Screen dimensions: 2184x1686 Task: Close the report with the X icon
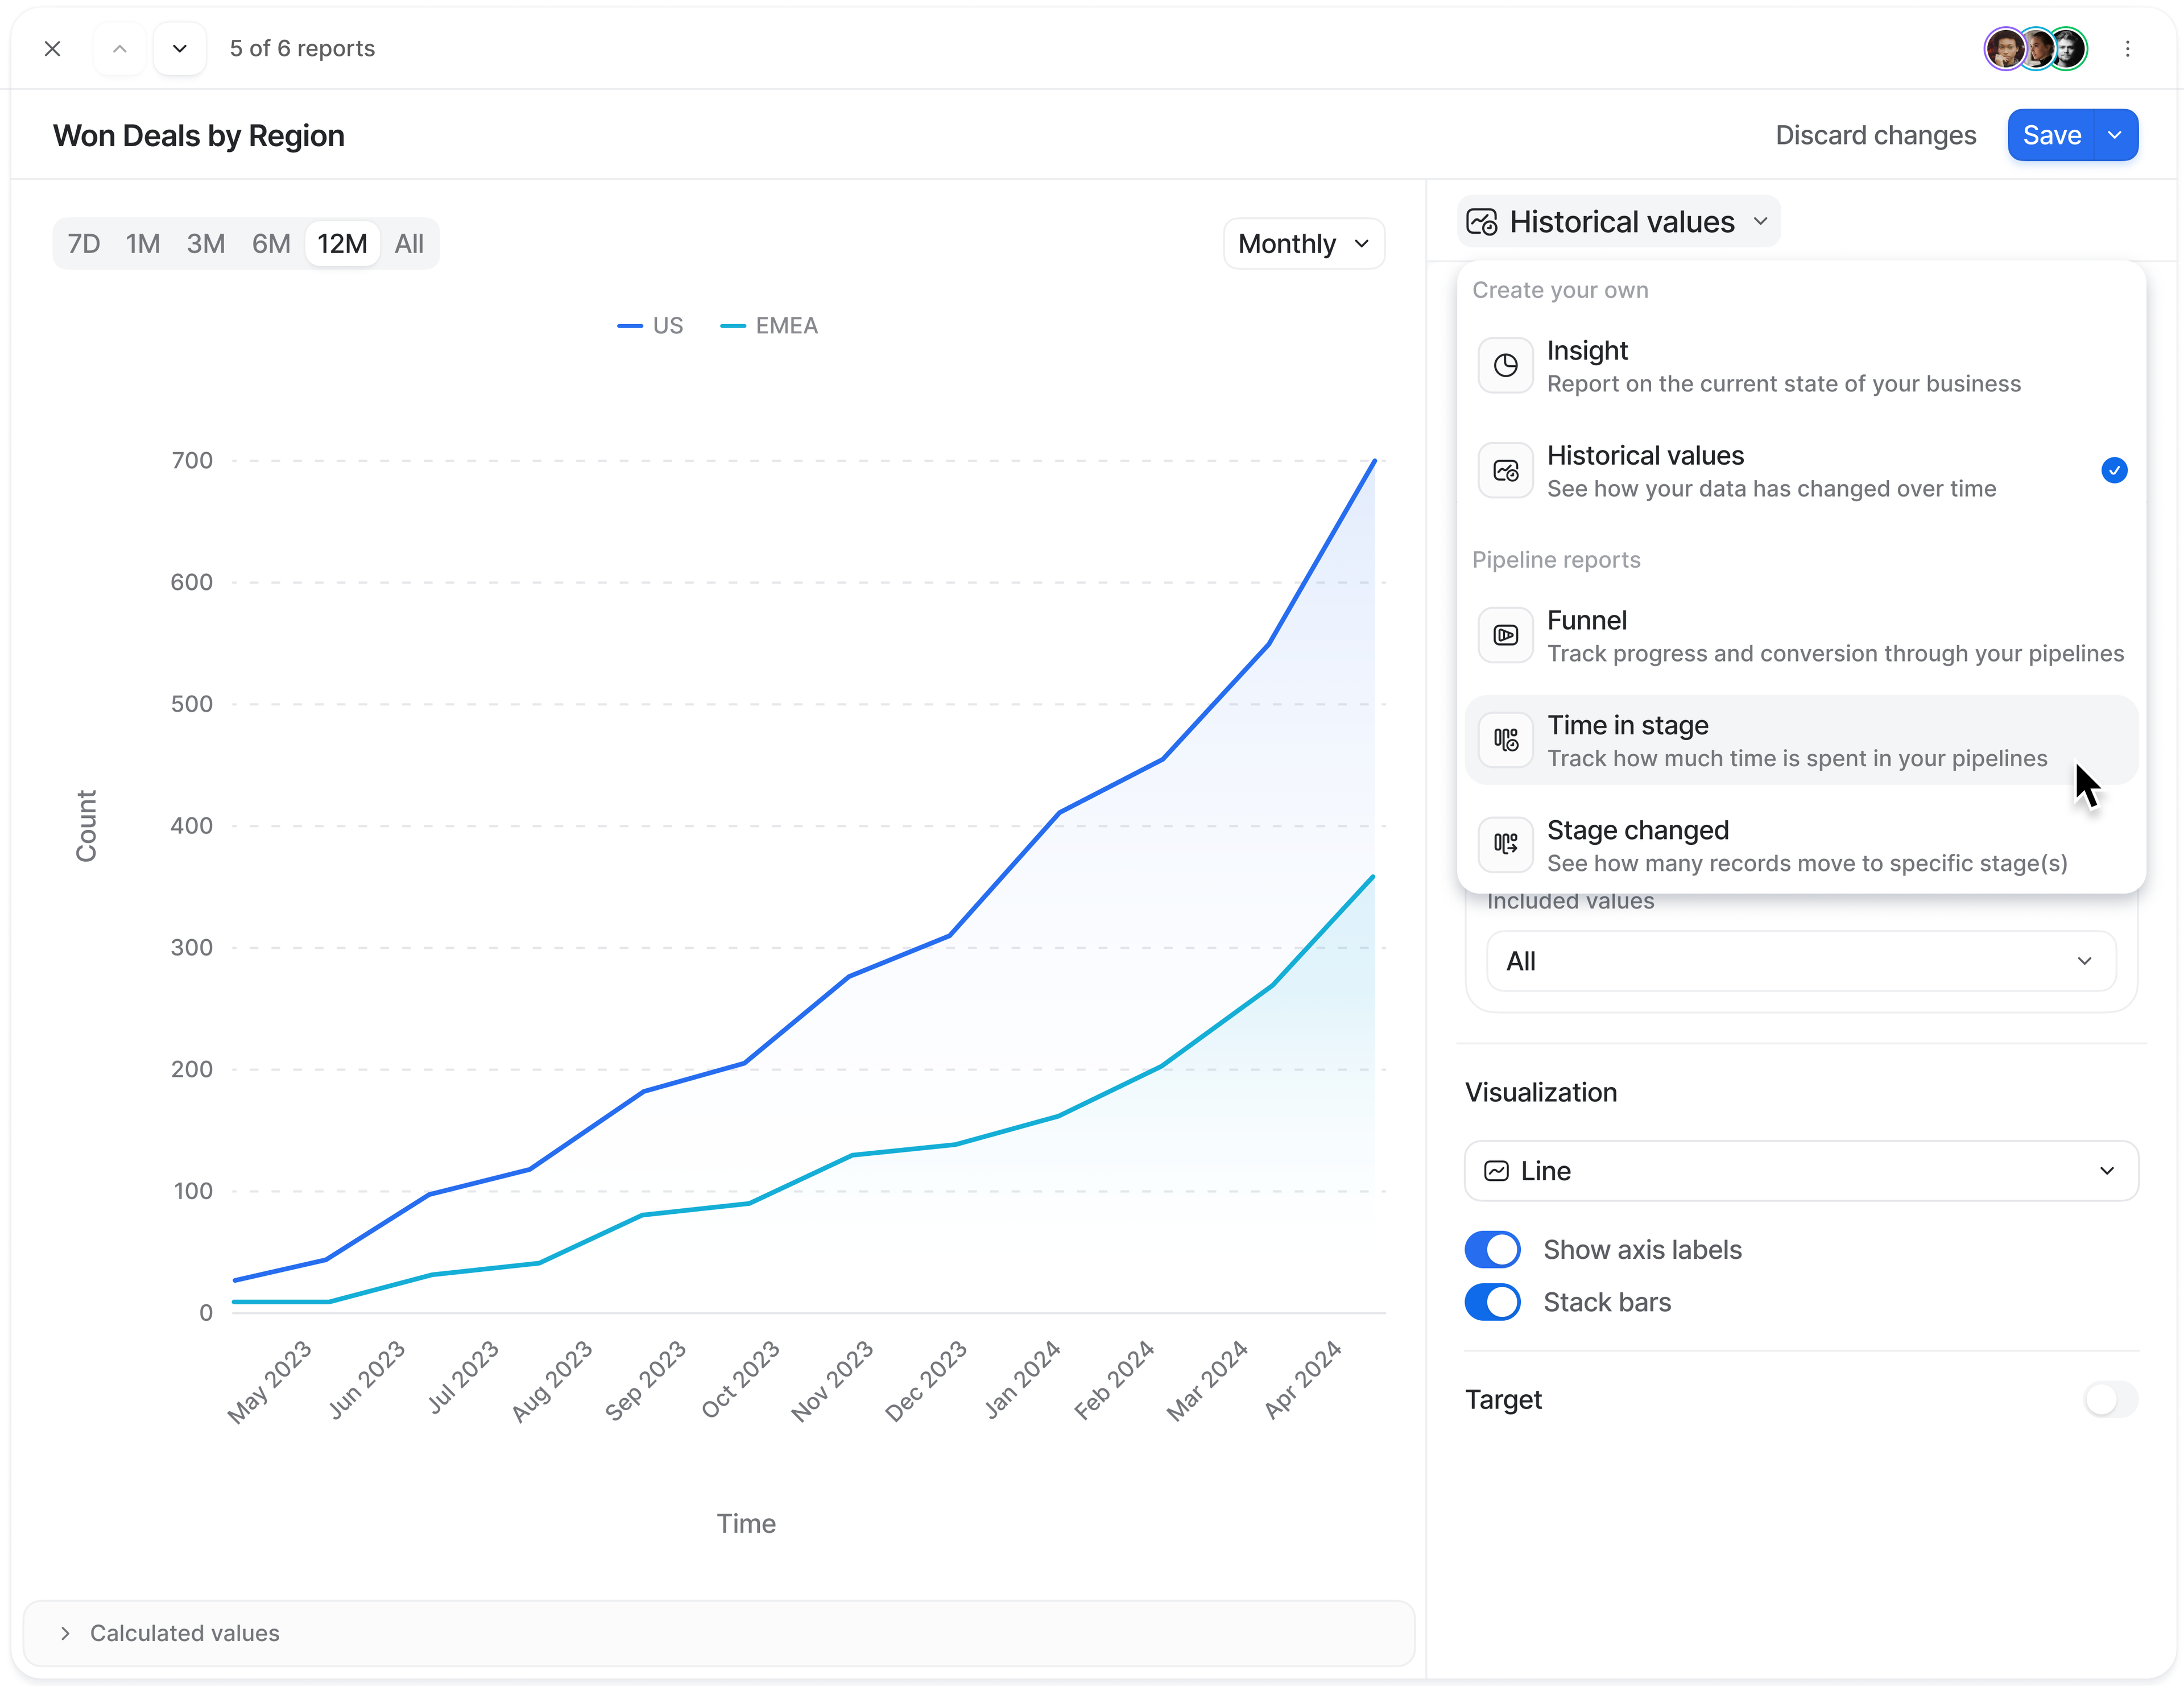(53, 49)
